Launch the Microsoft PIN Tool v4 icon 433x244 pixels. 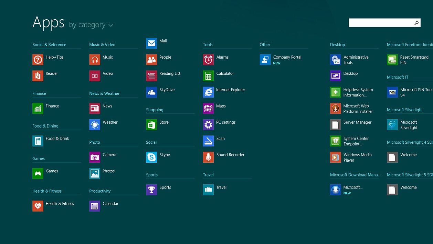[392, 92]
